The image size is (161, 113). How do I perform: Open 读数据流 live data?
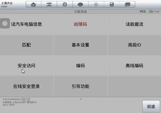(134, 24)
